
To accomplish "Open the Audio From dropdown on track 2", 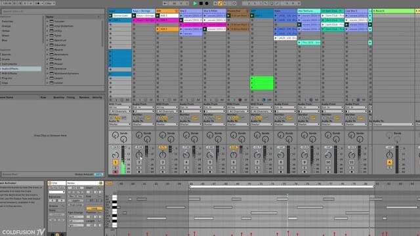I will tap(143, 108).
